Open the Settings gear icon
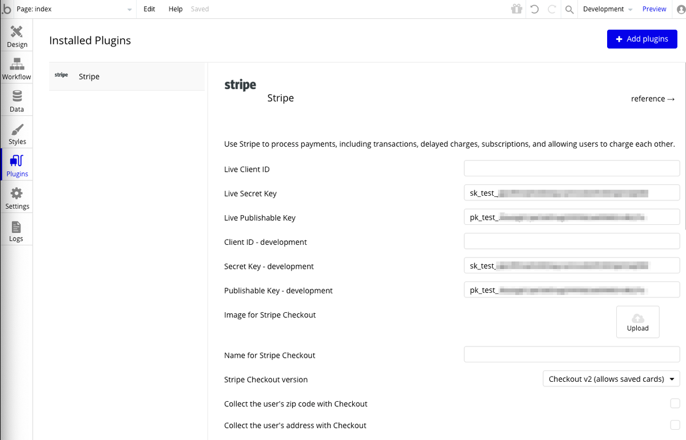The height and width of the screenshot is (440, 686). (x=17, y=194)
